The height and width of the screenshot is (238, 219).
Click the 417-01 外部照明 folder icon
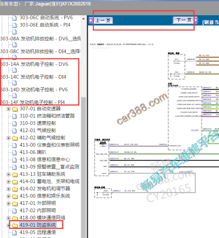[15, 204]
